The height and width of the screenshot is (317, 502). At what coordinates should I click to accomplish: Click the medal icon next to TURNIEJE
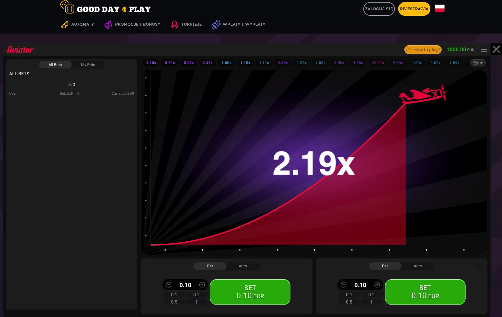tap(174, 24)
